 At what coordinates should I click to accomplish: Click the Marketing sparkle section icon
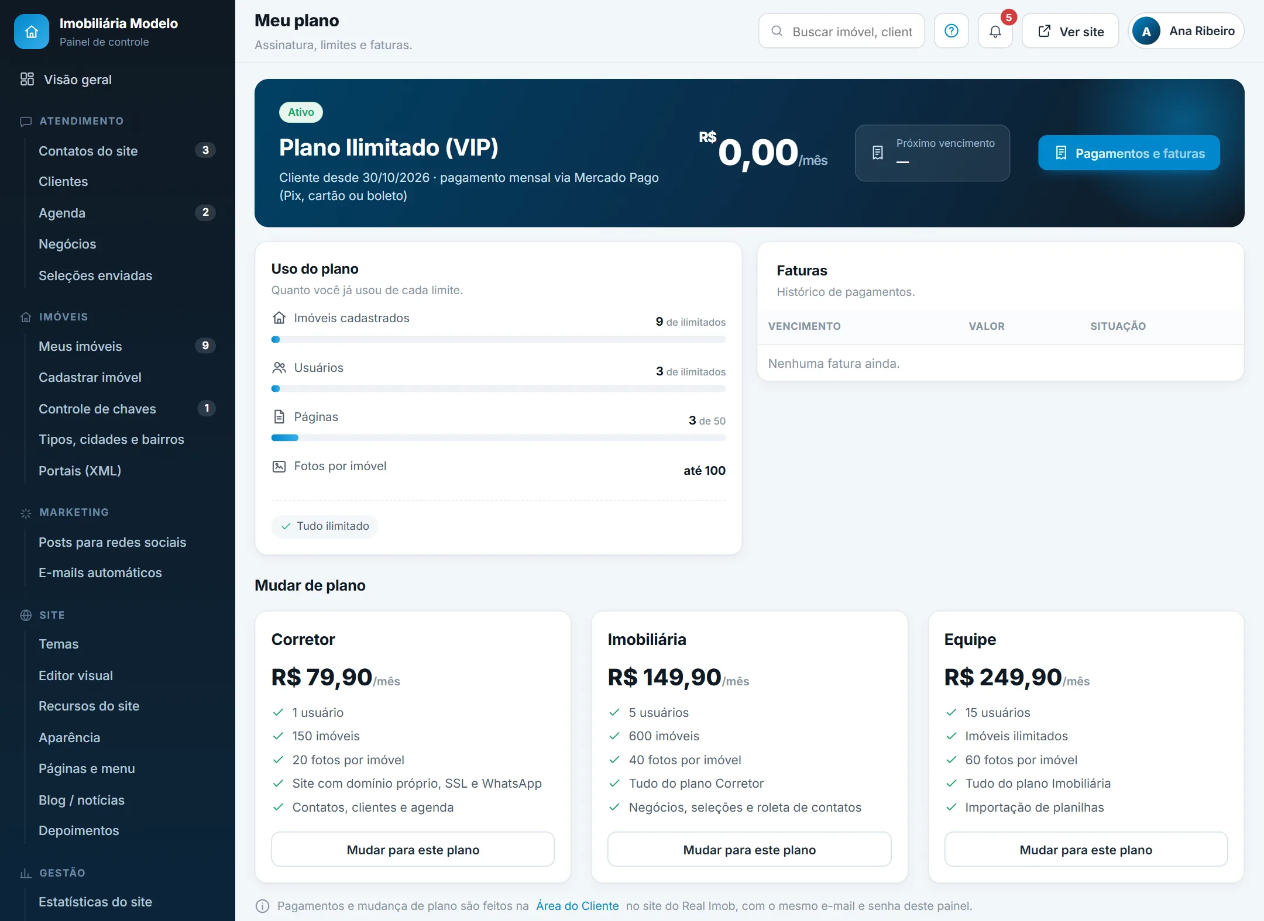point(26,513)
